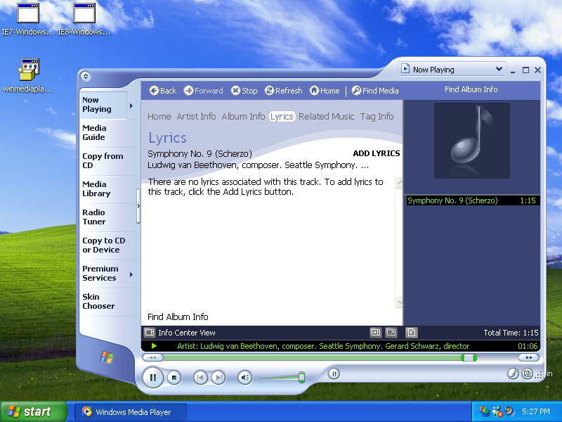
Task: Click the ADD LYRICS button
Action: (x=377, y=153)
